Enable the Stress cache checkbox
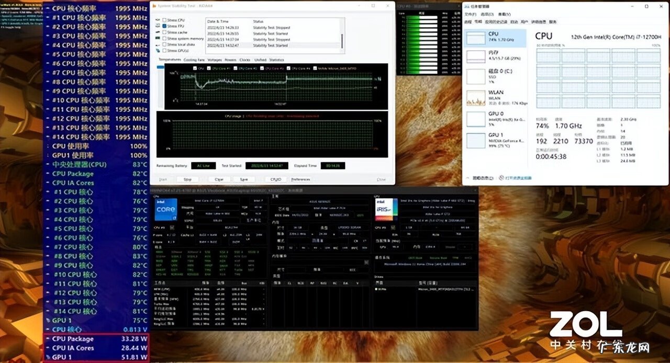The width and height of the screenshot is (670, 363). click(x=164, y=32)
